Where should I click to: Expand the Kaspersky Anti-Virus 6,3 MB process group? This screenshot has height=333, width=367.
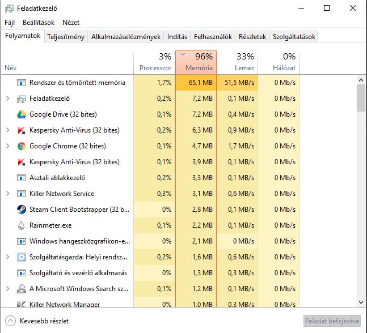(8, 130)
